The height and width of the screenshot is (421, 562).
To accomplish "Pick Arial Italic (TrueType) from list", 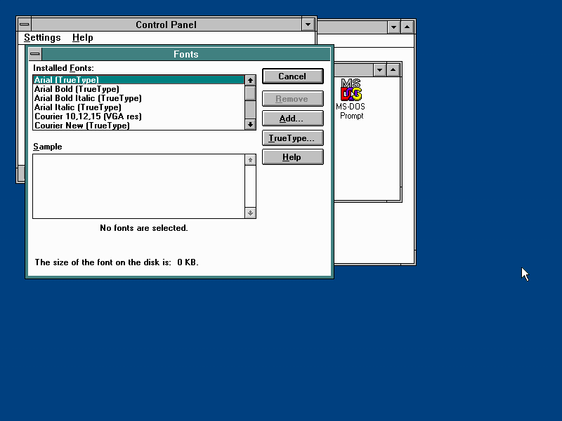I will coord(77,107).
